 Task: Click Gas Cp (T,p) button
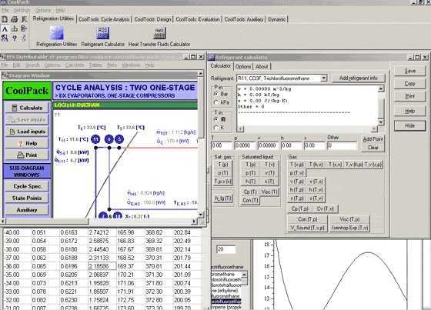(300, 209)
